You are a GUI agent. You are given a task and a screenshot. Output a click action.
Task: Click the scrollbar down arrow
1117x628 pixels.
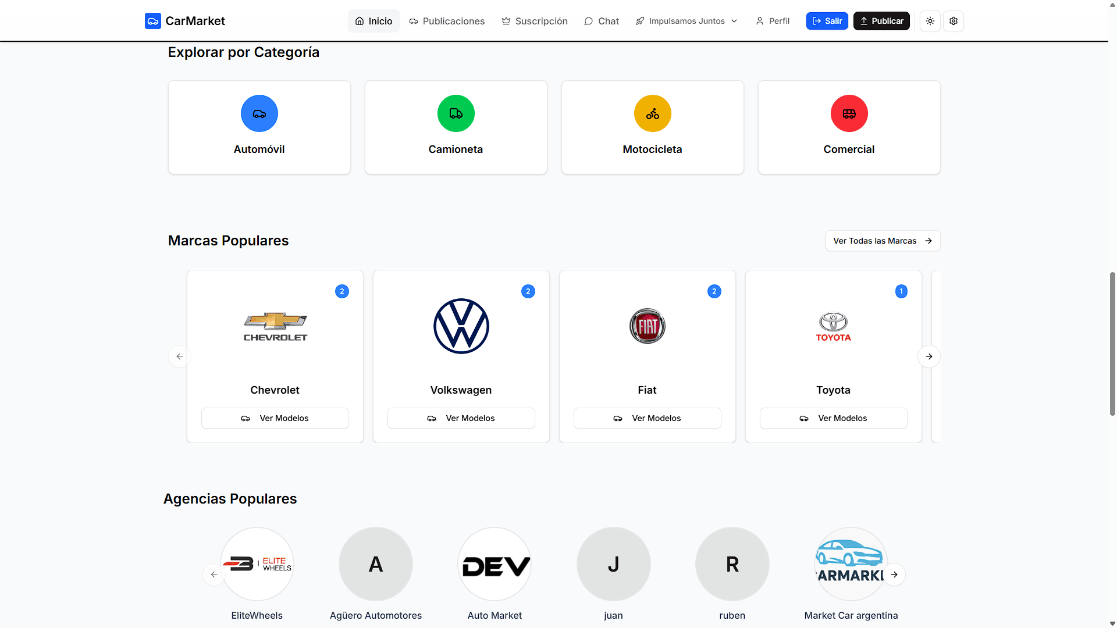pos(1112,623)
